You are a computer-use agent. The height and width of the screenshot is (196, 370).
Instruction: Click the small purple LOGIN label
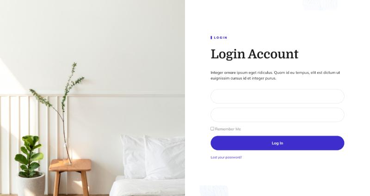point(221,37)
